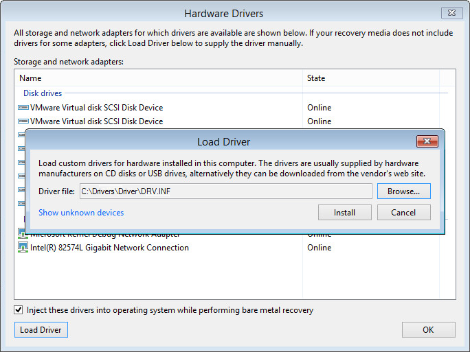The width and height of the screenshot is (470, 352).
Task: Click the Load Driver button below the list
Action: coord(41,330)
